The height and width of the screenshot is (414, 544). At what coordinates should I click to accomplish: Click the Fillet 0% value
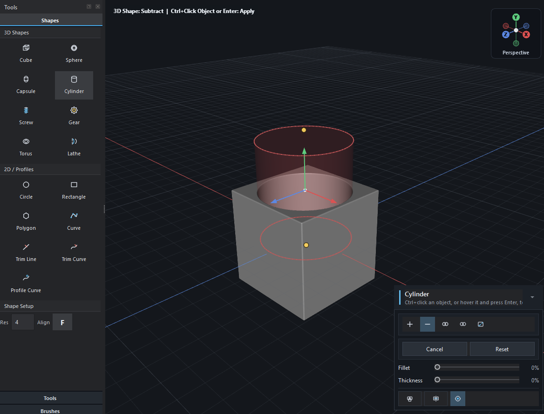tap(535, 368)
